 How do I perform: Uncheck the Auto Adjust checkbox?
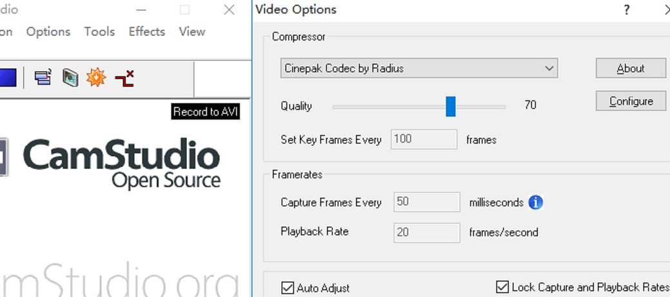tap(288, 287)
